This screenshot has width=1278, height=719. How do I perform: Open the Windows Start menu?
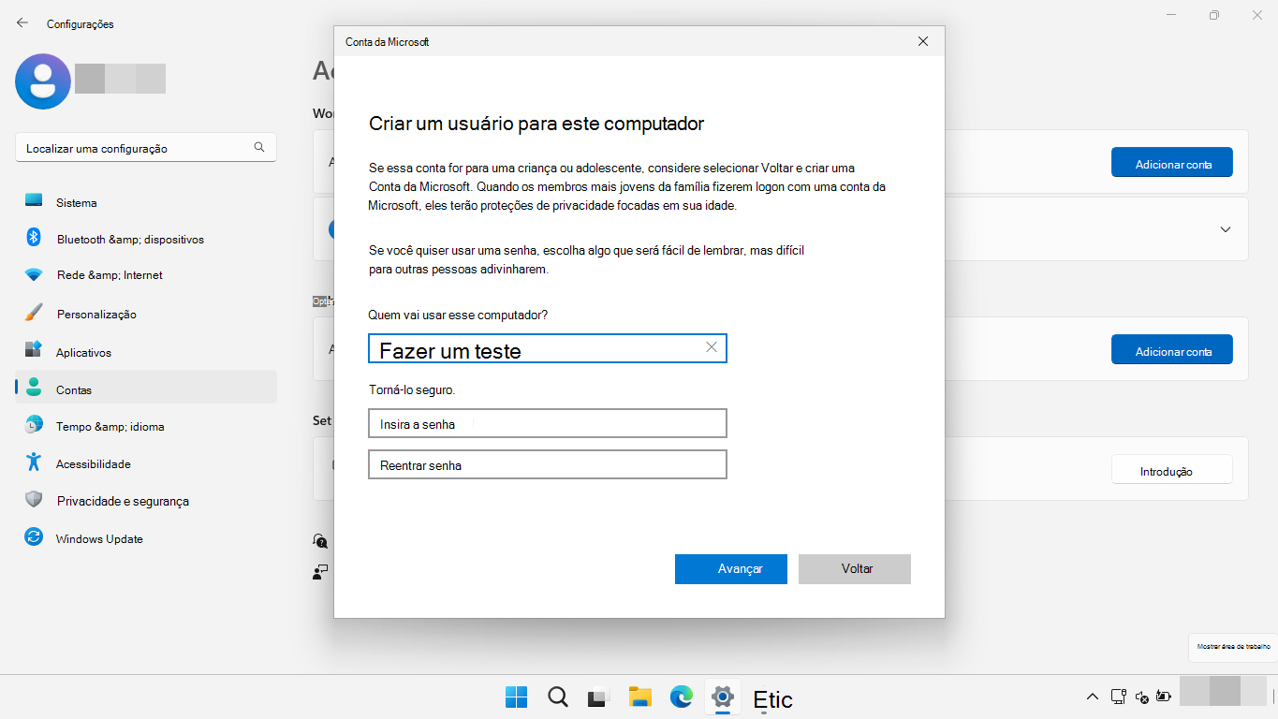[516, 697]
